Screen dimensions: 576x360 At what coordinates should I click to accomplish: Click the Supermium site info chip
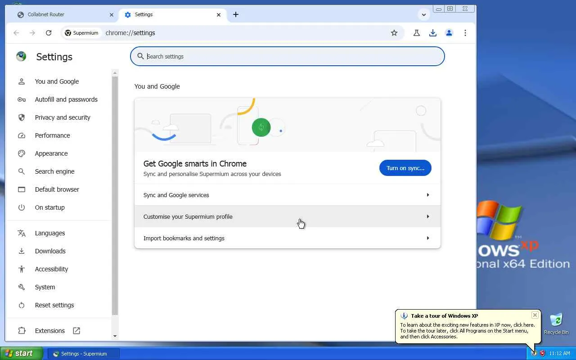(81, 33)
